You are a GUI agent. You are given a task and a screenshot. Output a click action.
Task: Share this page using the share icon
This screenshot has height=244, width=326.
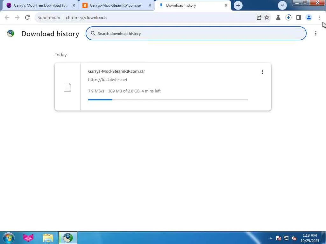click(259, 18)
